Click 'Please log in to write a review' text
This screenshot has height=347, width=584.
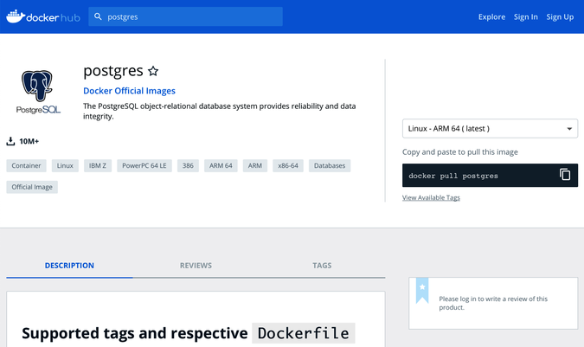pos(493,303)
